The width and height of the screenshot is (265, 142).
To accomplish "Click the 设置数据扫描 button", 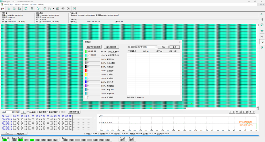I will [74, 112].
